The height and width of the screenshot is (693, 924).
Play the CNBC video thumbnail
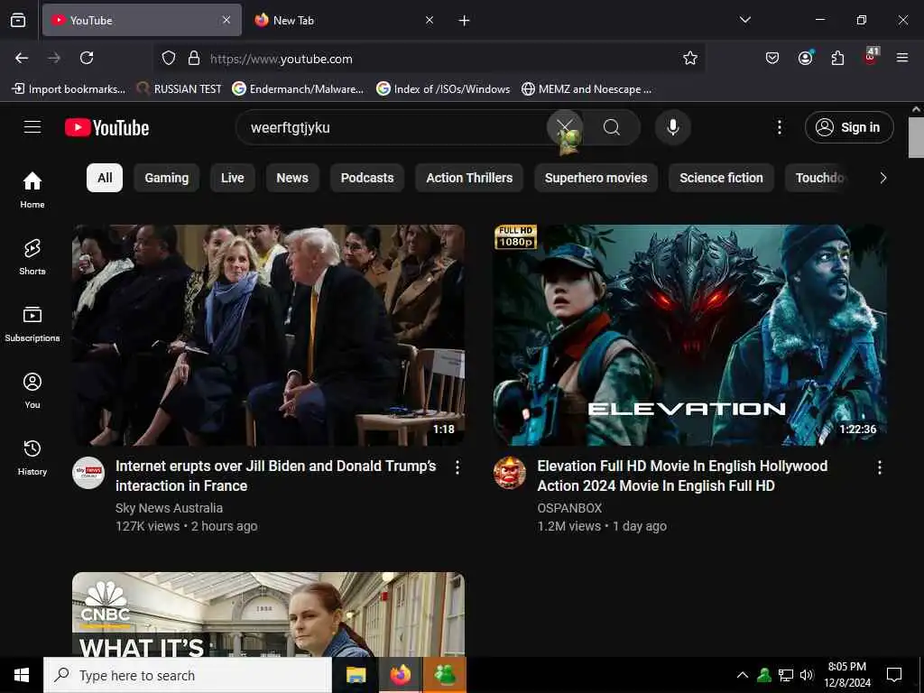(x=268, y=614)
